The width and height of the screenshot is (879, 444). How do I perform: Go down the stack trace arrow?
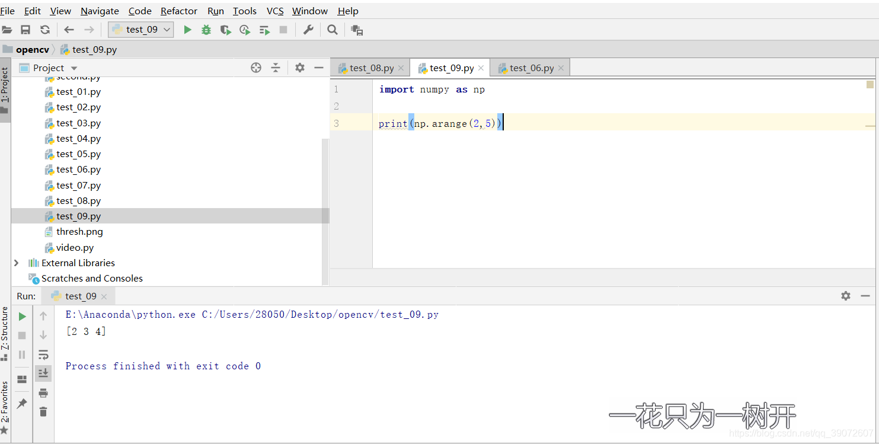[43, 336]
